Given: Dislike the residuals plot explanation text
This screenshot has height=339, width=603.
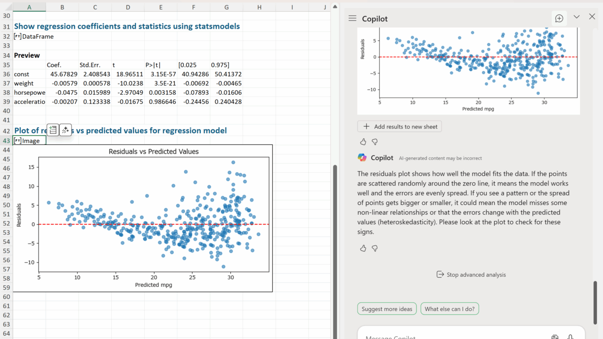Looking at the screenshot, I should (x=375, y=248).
